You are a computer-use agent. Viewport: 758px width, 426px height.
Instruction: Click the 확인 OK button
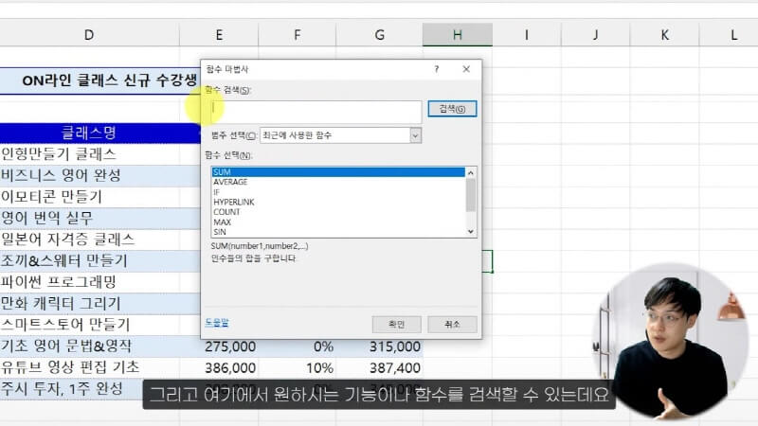(x=396, y=324)
